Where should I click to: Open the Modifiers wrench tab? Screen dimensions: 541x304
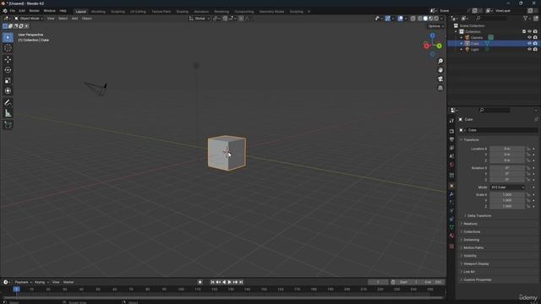(x=451, y=194)
